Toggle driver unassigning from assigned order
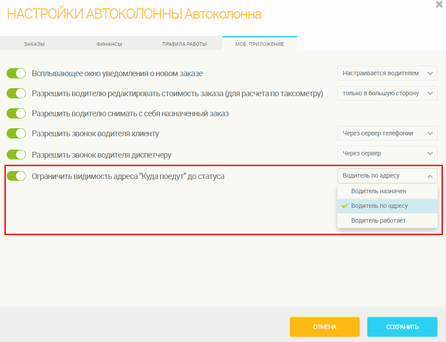Screen dimensions: 446x342 coord(16,114)
